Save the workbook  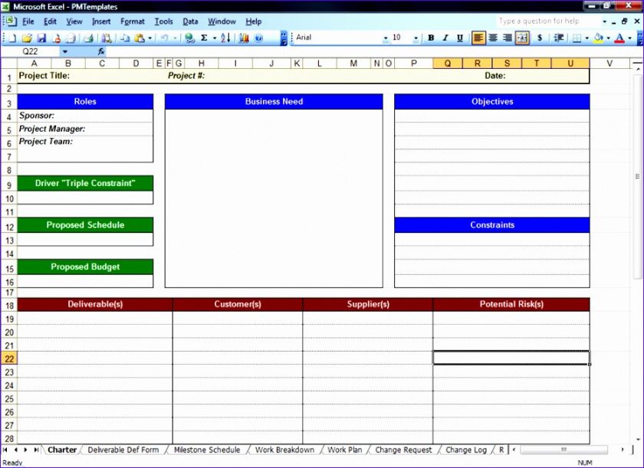pos(41,38)
